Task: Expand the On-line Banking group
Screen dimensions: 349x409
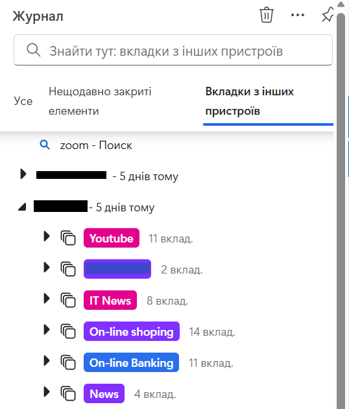Action: tap(47, 360)
